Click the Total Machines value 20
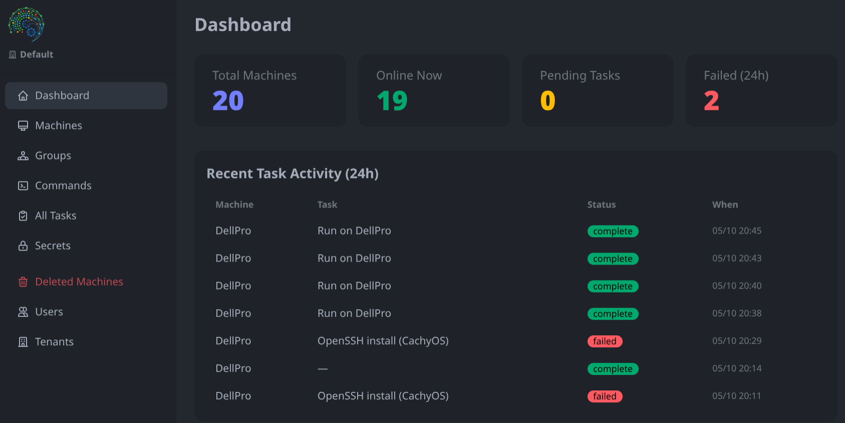Screen dimensions: 845x423 [x=228, y=101]
